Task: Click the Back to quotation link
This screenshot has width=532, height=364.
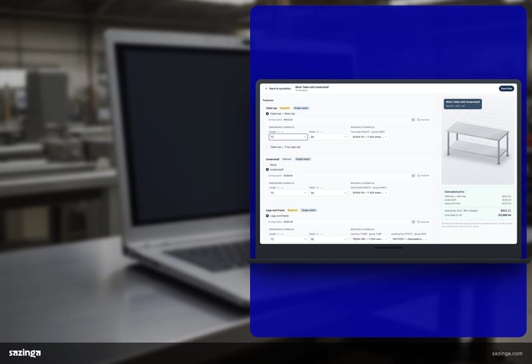Action: [280, 88]
